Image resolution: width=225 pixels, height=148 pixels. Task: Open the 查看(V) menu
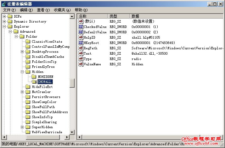[x=43, y=10]
